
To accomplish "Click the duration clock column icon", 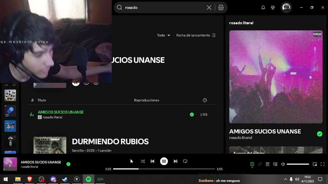I will [x=205, y=100].
